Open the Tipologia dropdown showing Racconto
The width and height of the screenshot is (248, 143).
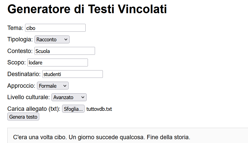52,40
